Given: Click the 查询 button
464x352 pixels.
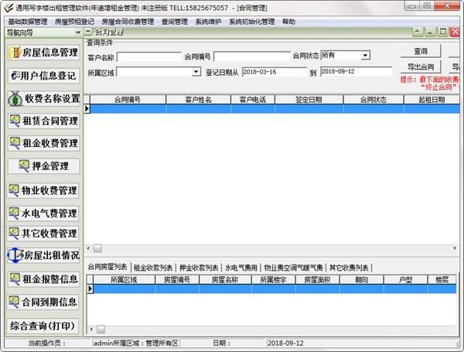Looking at the screenshot, I should click(420, 51).
